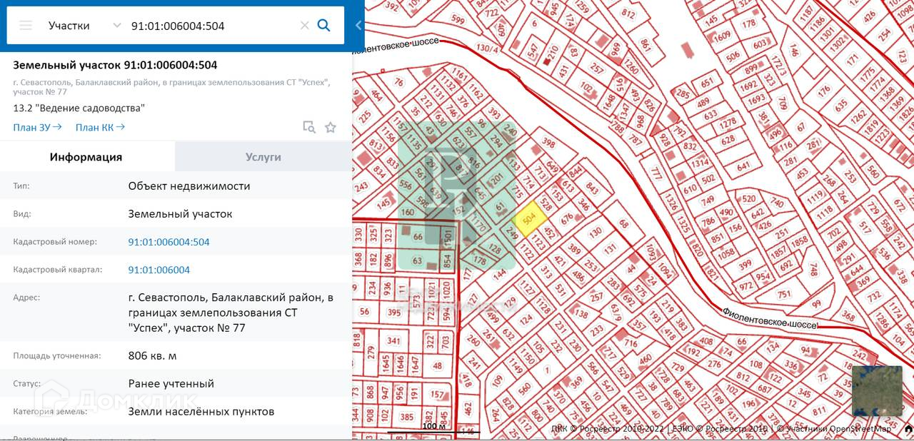Click parcel 1278 on the map

pyautogui.click(x=728, y=123)
